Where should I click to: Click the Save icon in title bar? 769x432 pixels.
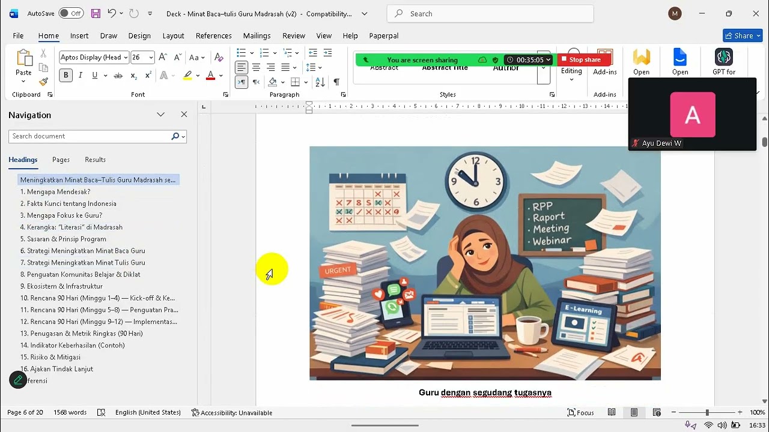coord(96,13)
